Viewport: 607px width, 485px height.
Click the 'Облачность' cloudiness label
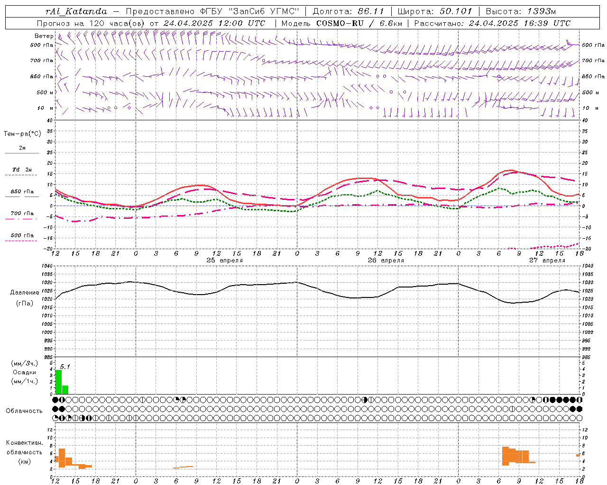click(x=24, y=411)
